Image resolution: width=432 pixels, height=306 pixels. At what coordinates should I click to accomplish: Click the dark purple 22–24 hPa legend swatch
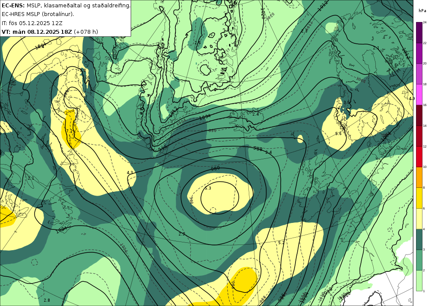click(419, 32)
